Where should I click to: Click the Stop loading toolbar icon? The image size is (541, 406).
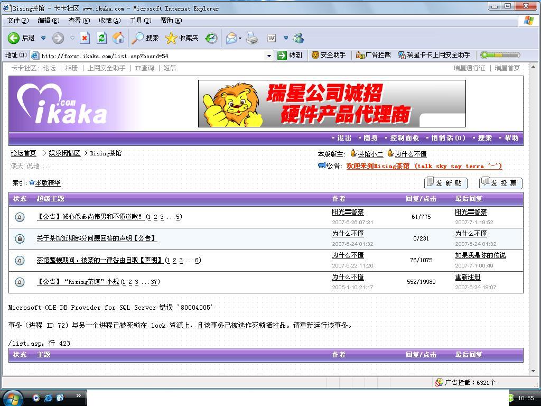(x=85, y=38)
